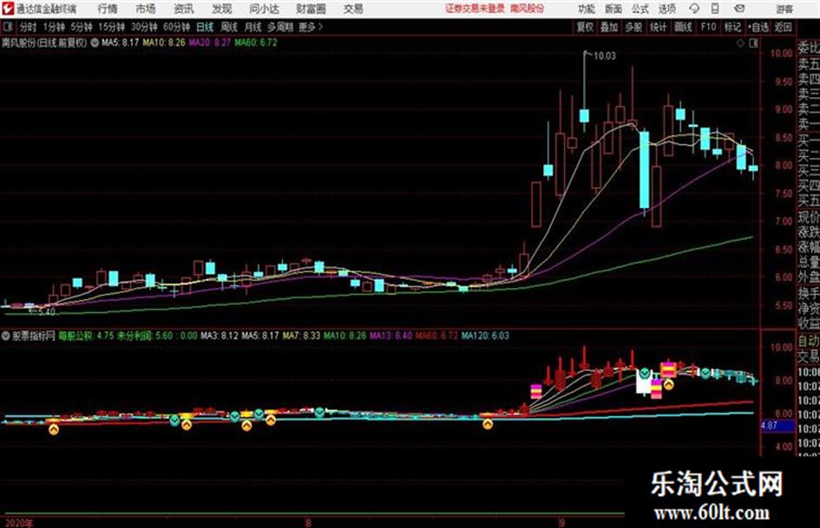Switch to 15分钟 period
This screenshot has height=528, width=820.
(x=112, y=26)
